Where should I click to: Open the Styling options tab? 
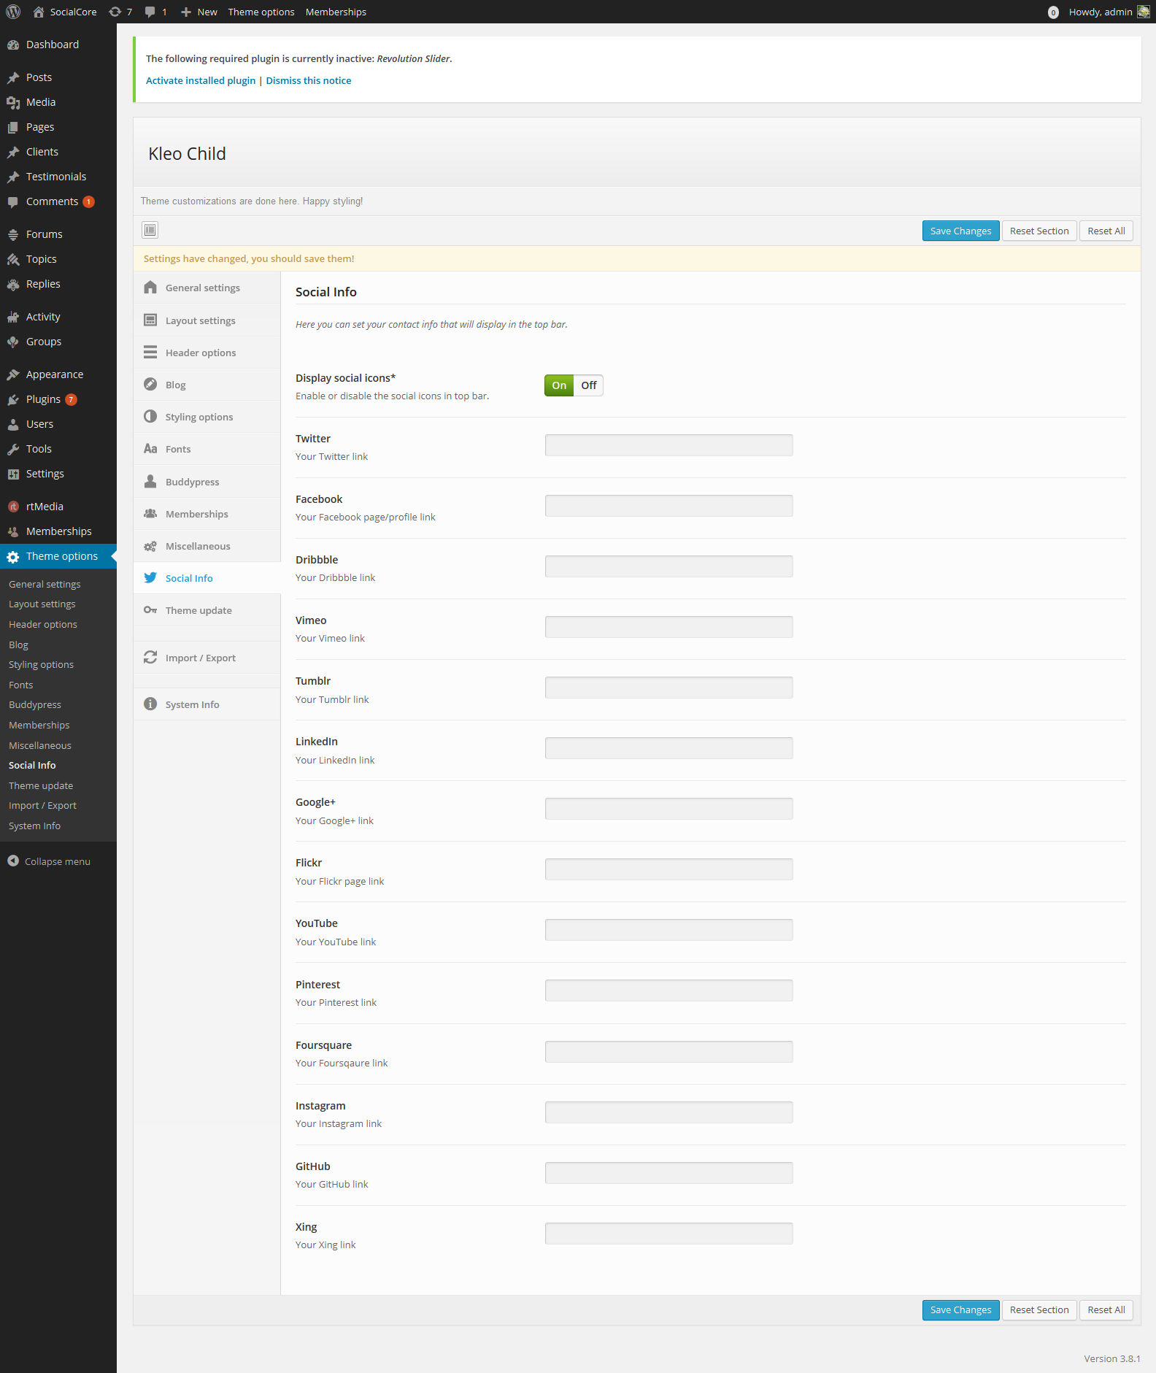pos(199,417)
